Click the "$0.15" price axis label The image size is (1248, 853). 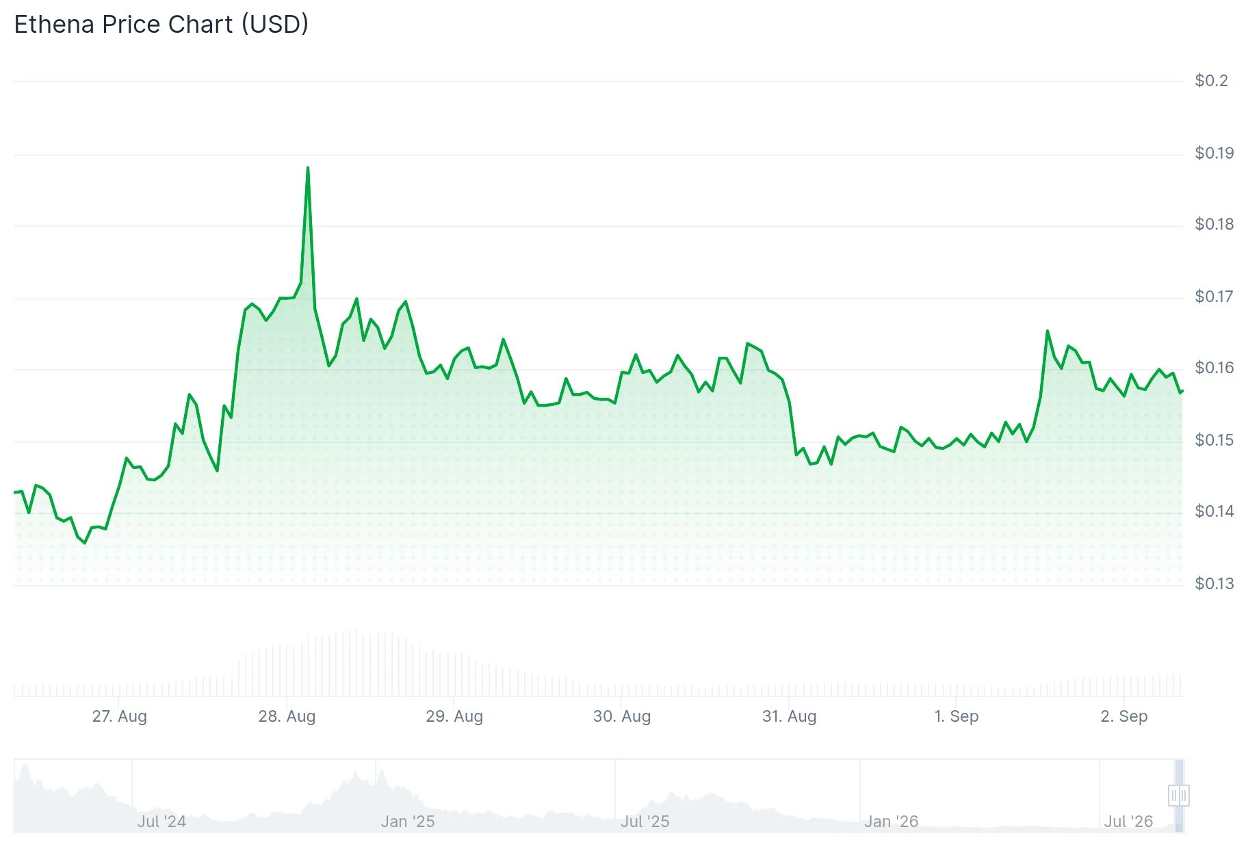[1214, 440]
